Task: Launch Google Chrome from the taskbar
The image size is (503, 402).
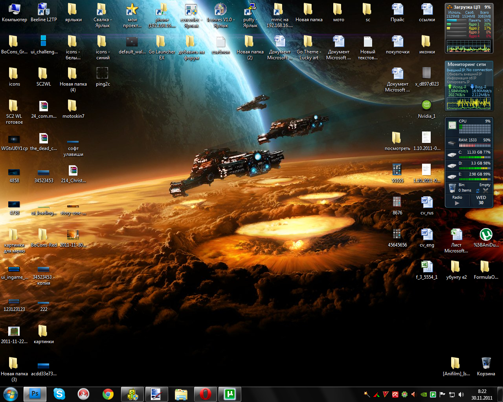Action: click(x=108, y=394)
